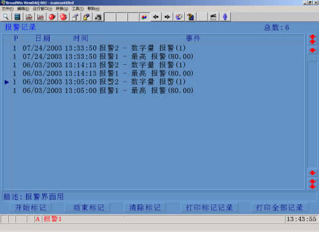
Task: Click the single red alarm ball icon
Action: [x=52, y=17]
